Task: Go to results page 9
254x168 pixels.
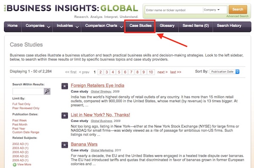Action: [x=144, y=72]
